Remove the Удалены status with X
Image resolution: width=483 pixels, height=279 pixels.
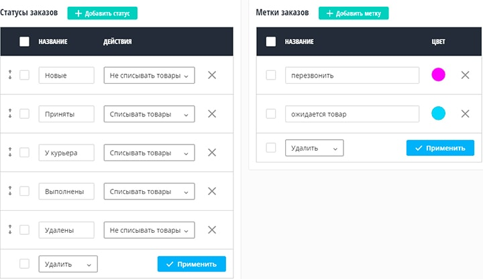pos(212,229)
